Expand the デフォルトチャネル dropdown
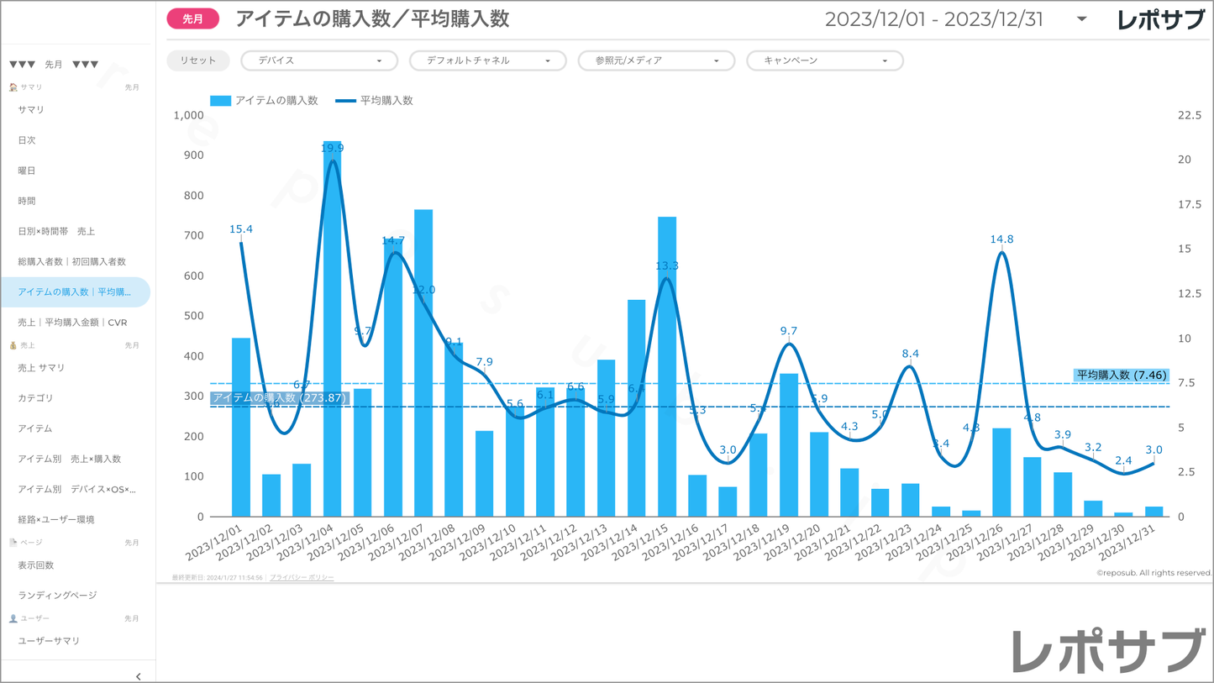Image resolution: width=1214 pixels, height=683 pixels. click(487, 60)
